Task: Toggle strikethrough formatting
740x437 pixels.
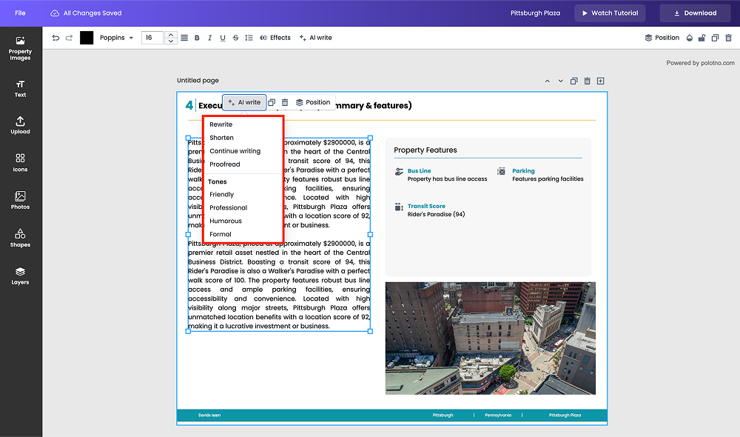Action: pos(235,38)
